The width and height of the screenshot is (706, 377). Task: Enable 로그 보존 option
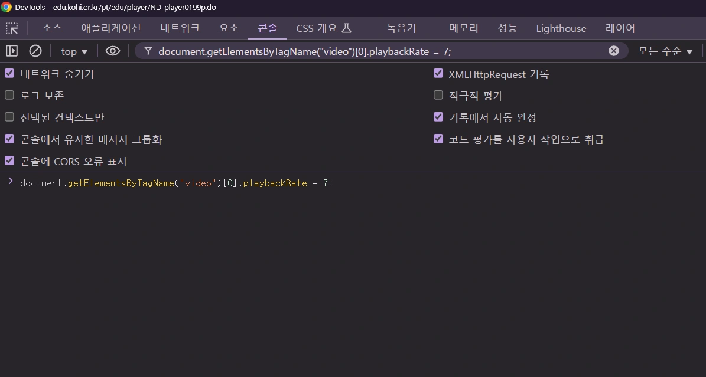pos(9,94)
